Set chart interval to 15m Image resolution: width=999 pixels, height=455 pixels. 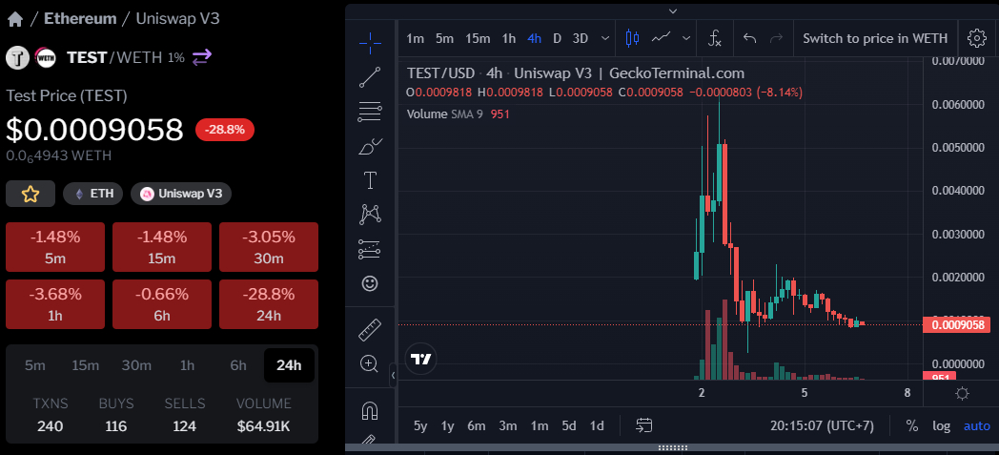pyautogui.click(x=478, y=38)
